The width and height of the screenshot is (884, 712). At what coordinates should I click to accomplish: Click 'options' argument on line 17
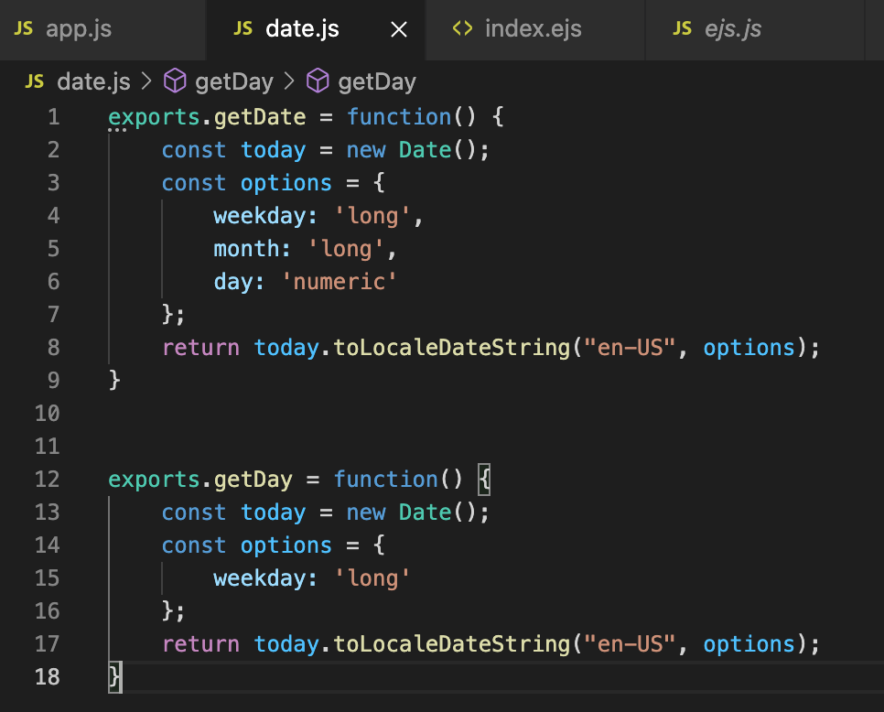click(749, 643)
